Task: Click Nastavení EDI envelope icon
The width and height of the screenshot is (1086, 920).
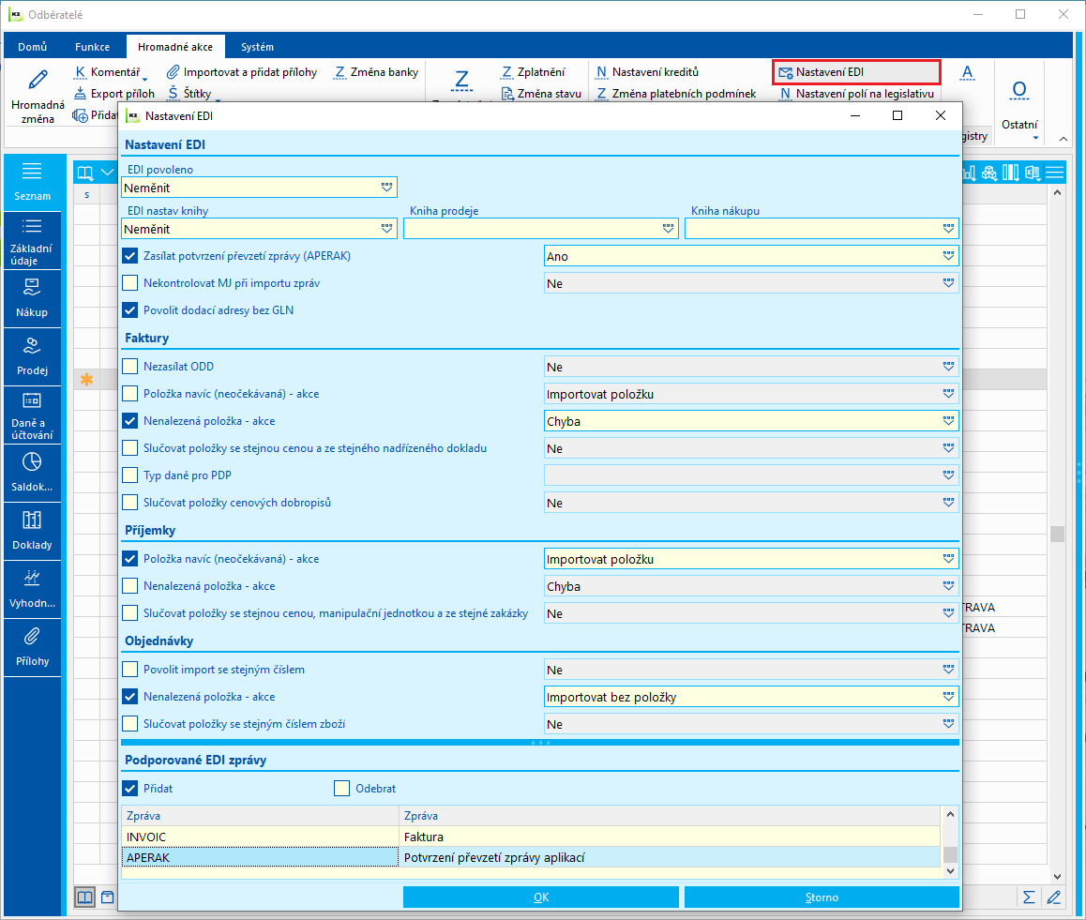Action: [785, 72]
